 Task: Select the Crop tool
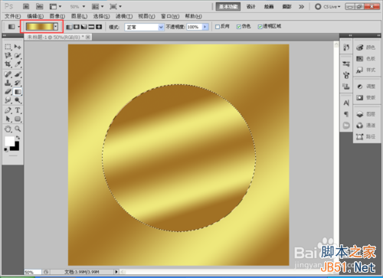[8, 64]
